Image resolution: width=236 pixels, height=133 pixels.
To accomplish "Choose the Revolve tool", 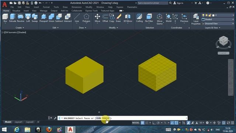I will [x=21, y=18].
